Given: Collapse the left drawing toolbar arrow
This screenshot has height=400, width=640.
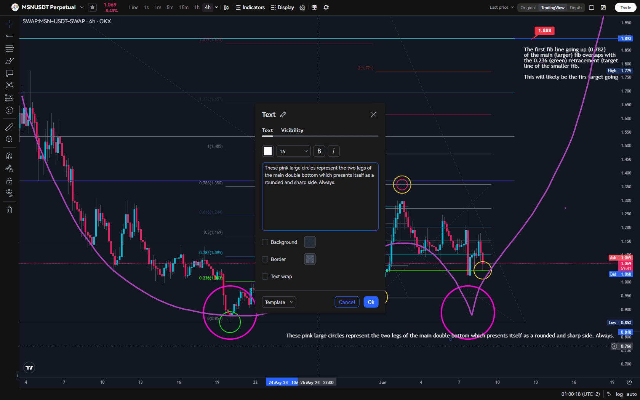Looking at the screenshot, I should [18, 376].
